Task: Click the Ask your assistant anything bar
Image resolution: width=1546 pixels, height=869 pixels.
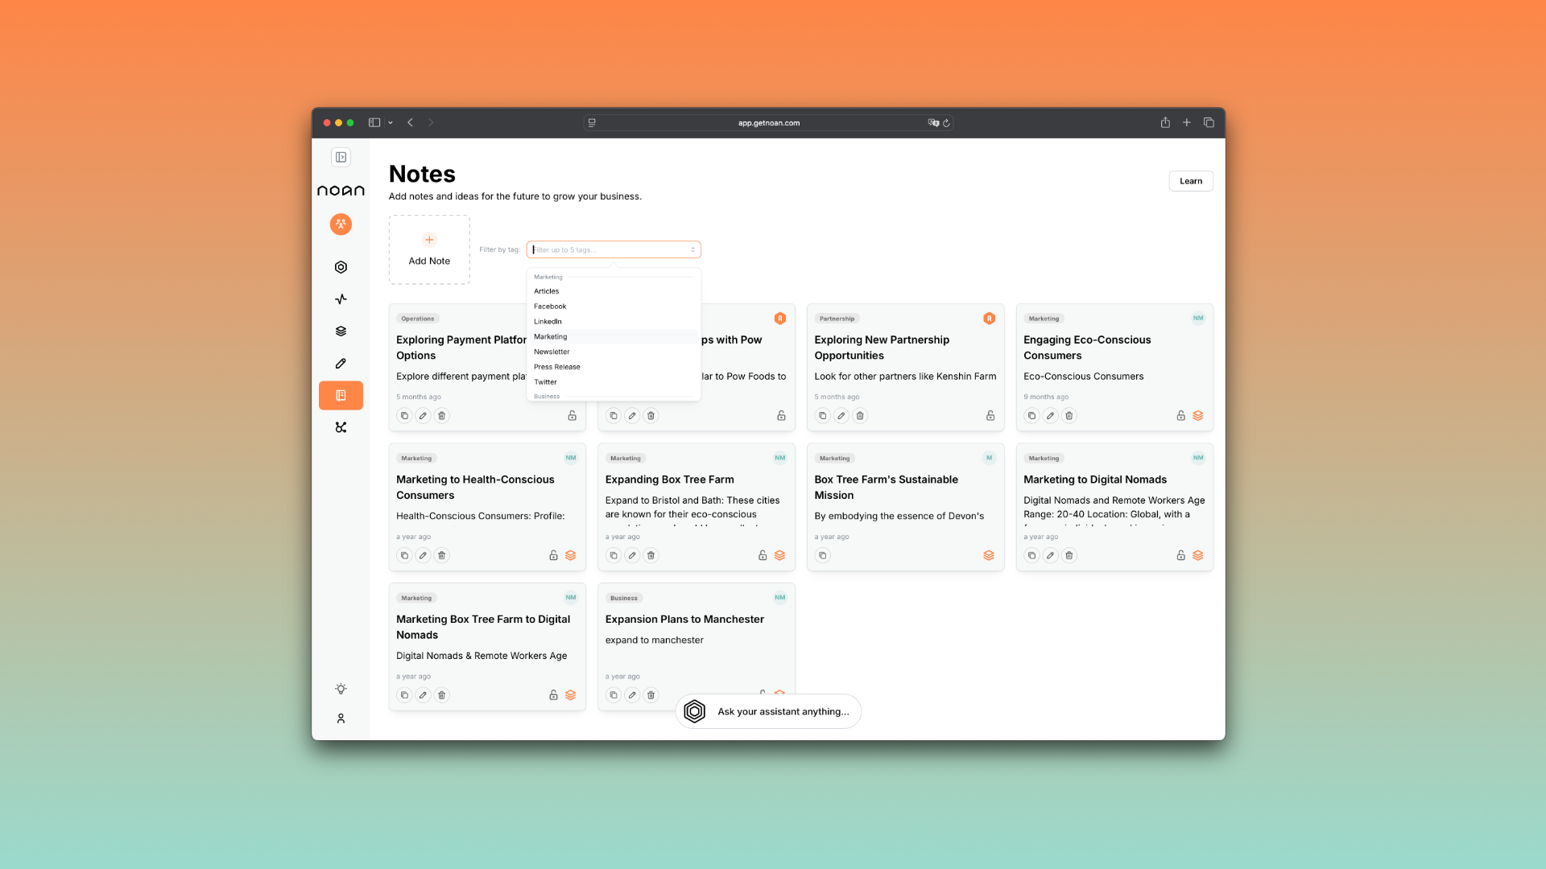Action: [769, 711]
